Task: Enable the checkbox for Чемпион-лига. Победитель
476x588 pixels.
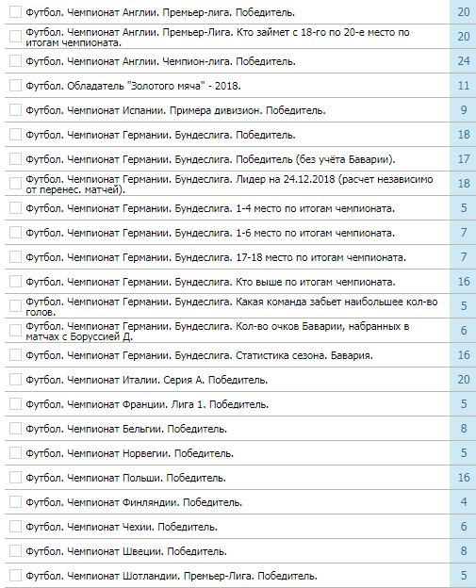Action: (15, 60)
